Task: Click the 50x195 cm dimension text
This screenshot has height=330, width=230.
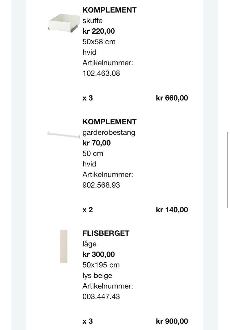Action: point(101,265)
